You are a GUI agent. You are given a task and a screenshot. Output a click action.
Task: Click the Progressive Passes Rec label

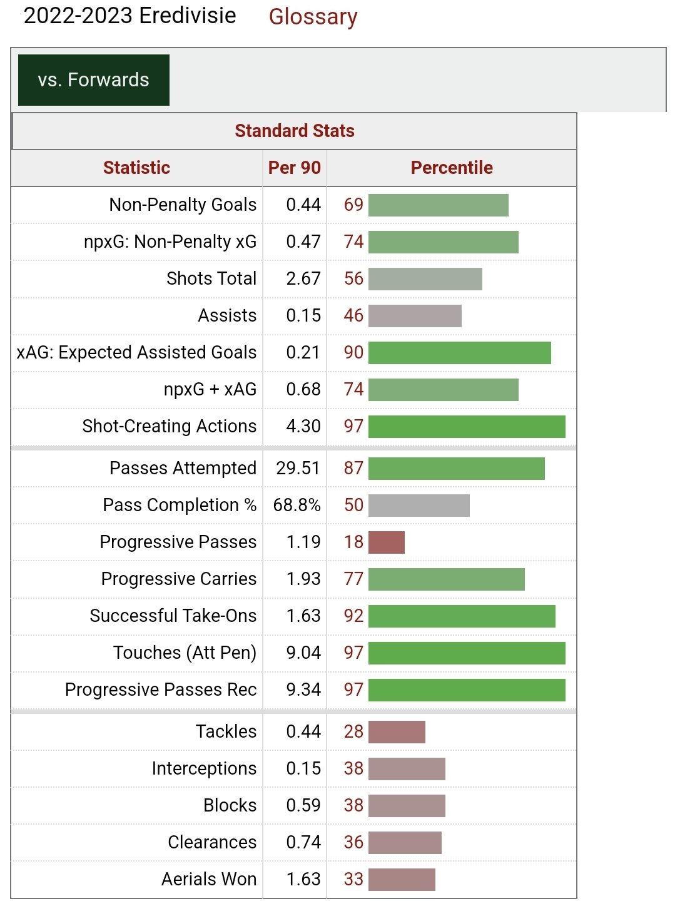click(161, 690)
